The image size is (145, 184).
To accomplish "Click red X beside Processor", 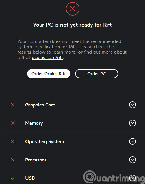I will (13, 160).
